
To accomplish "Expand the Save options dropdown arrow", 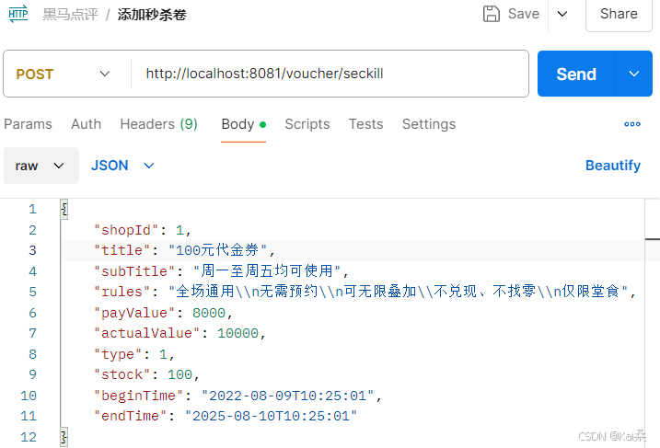I will [562, 14].
